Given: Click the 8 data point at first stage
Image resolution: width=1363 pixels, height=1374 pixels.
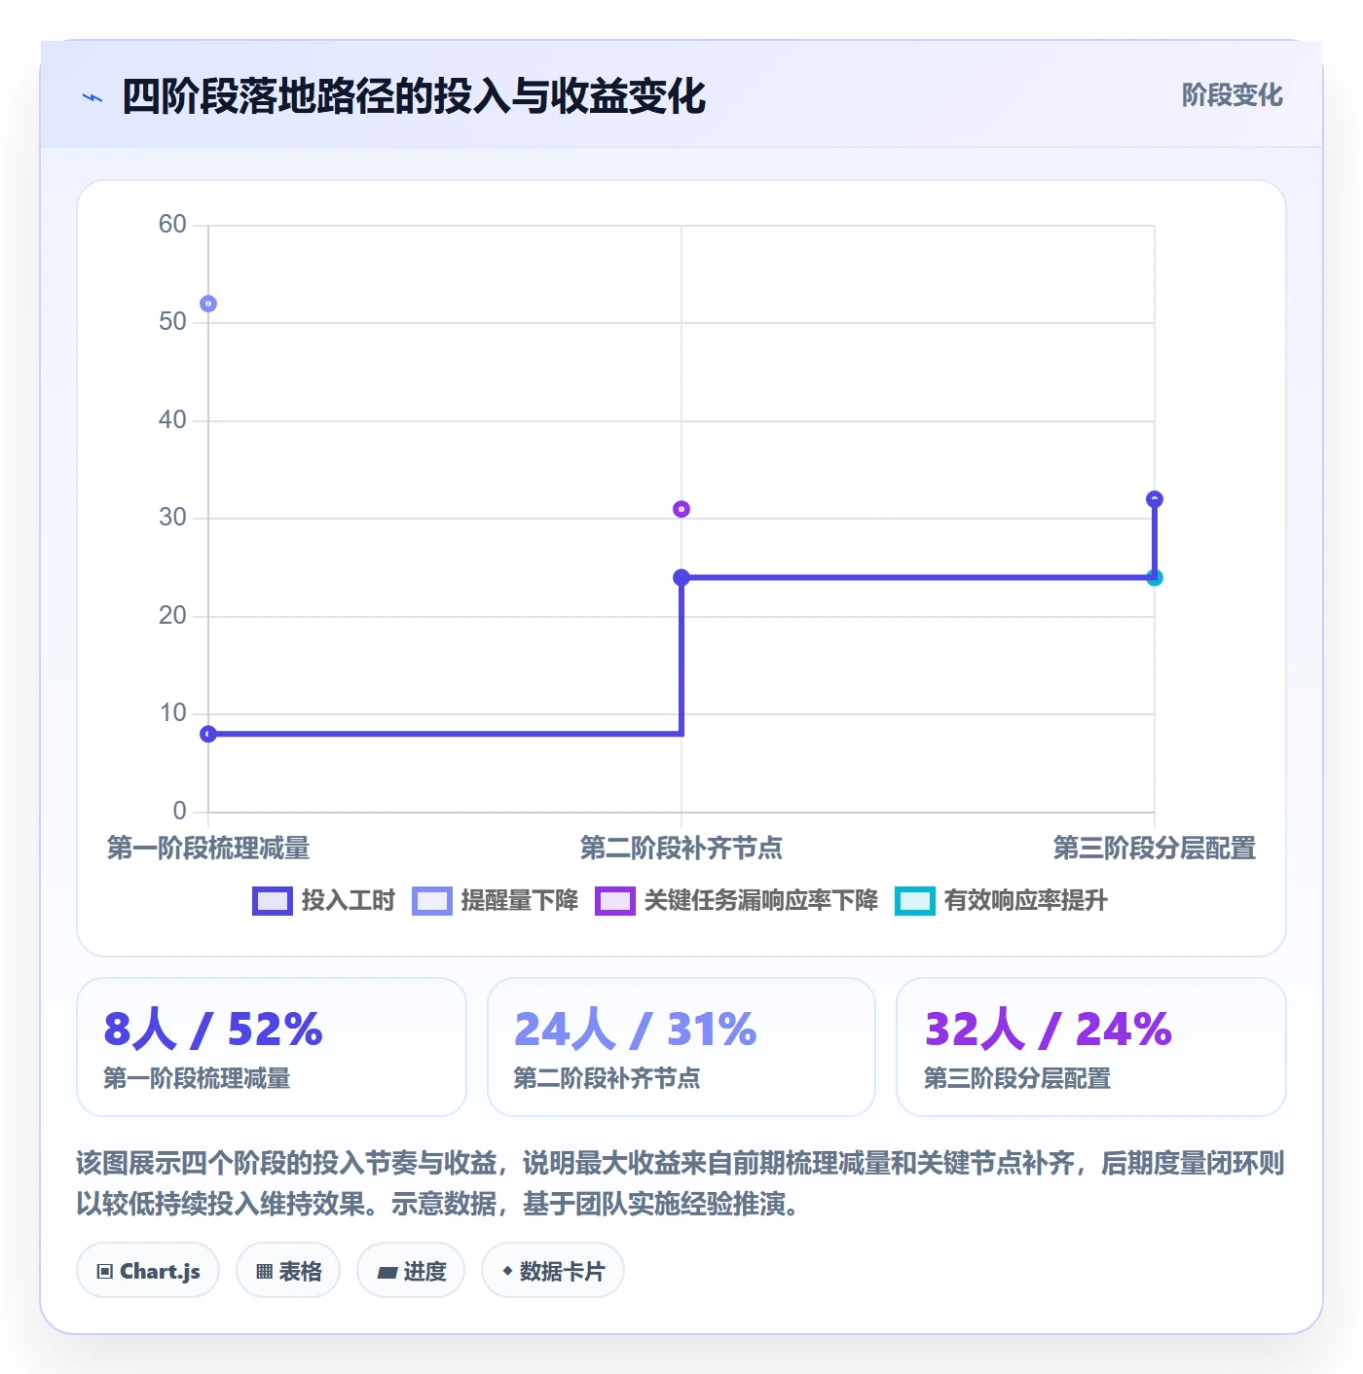Looking at the screenshot, I should point(208,734).
